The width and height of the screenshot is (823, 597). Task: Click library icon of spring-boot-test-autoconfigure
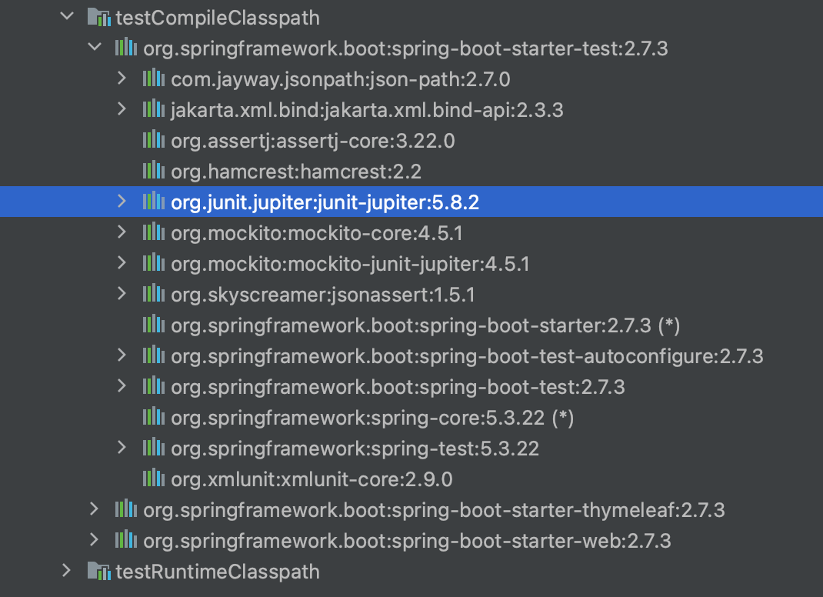point(154,355)
